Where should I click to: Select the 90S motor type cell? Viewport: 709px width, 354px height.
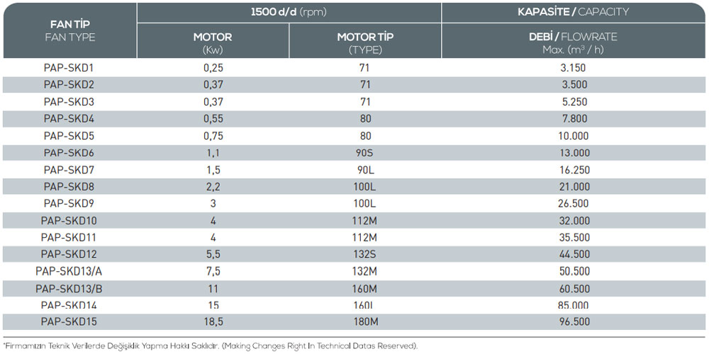point(365,153)
